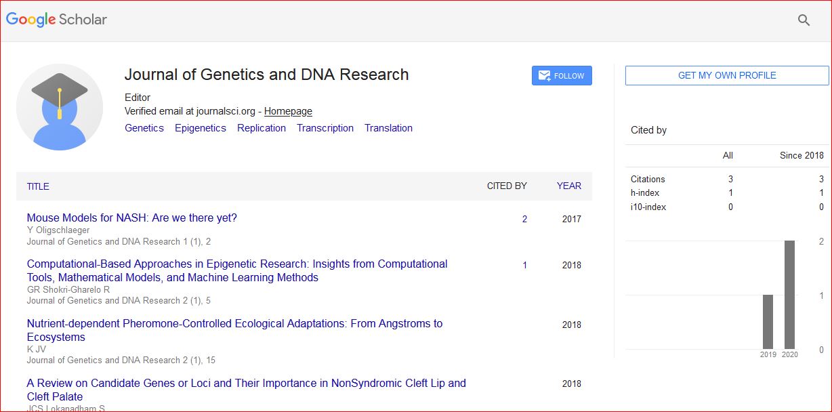The image size is (832, 412).
Task: Open the Homepage link
Action: point(288,111)
